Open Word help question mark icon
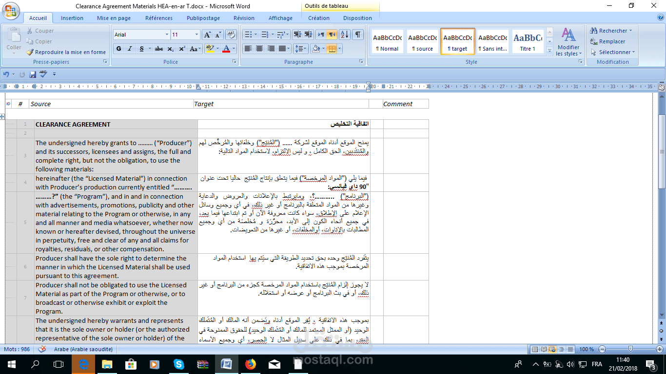The height and width of the screenshot is (374, 666). (x=661, y=18)
